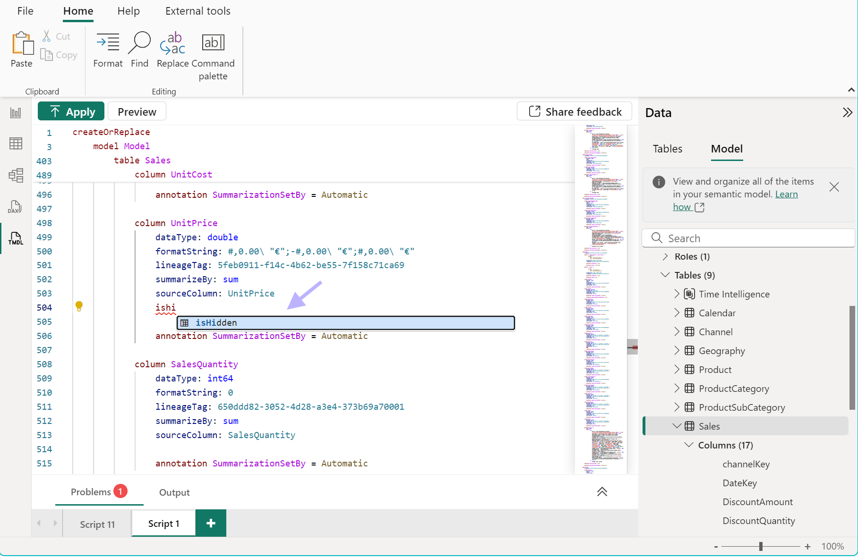Open the Learn how link
Screen dimensions: 858x558
786,194
